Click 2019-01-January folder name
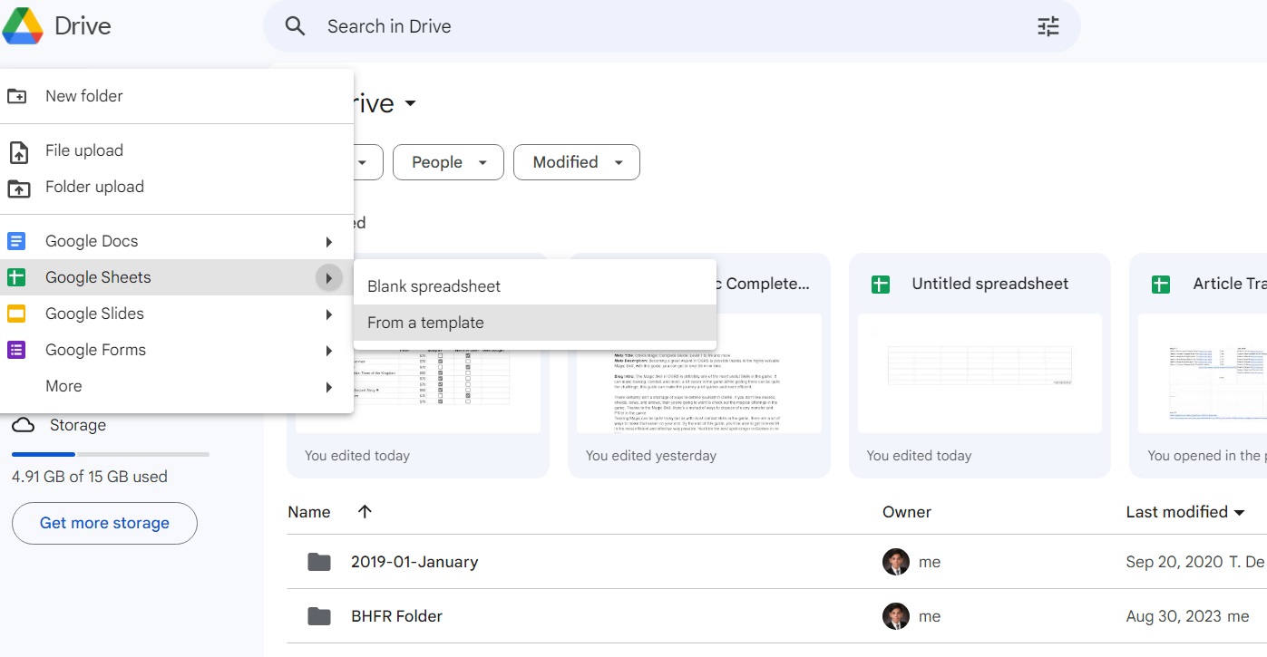 tap(414, 562)
